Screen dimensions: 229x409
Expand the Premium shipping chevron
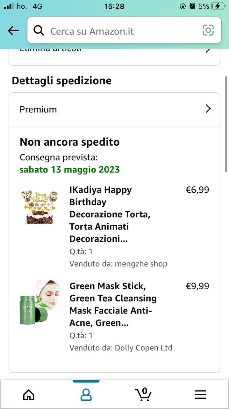coord(208,109)
